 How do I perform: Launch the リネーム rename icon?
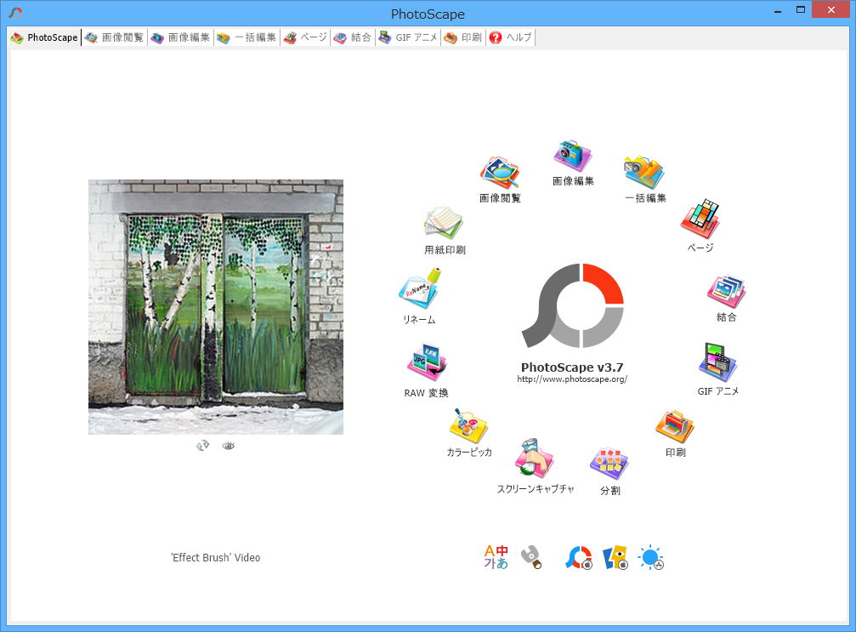(420, 288)
